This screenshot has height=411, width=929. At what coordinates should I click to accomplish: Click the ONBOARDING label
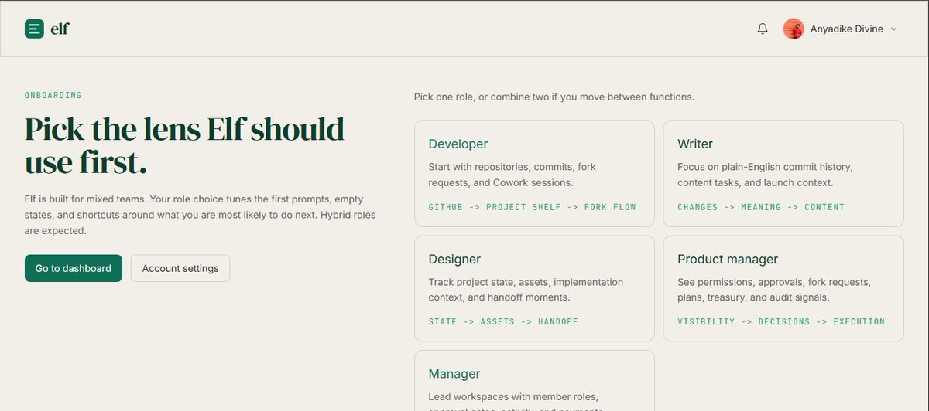coord(53,96)
